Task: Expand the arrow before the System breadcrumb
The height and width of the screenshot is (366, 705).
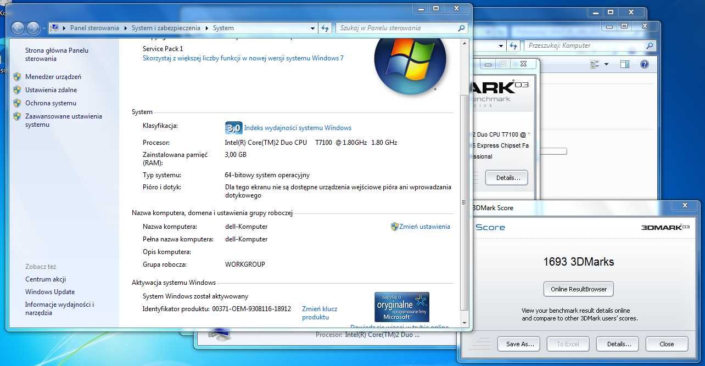Action: pyautogui.click(x=207, y=28)
